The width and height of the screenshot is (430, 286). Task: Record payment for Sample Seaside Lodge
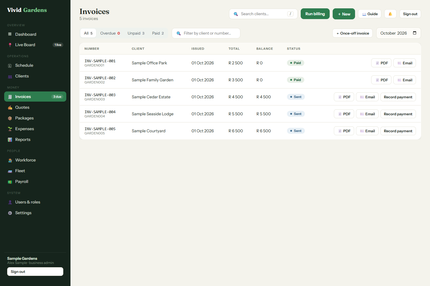(x=398, y=114)
